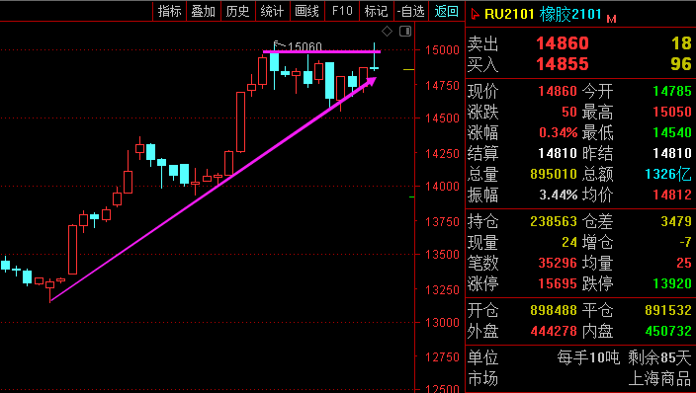
Task: Click the diamond icon above the chart
Action: tap(388, 32)
